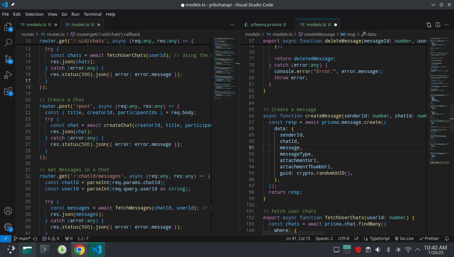Open the 'models' folder breadcrumb
The width and height of the screenshot is (454, 257).
click(x=252, y=34)
